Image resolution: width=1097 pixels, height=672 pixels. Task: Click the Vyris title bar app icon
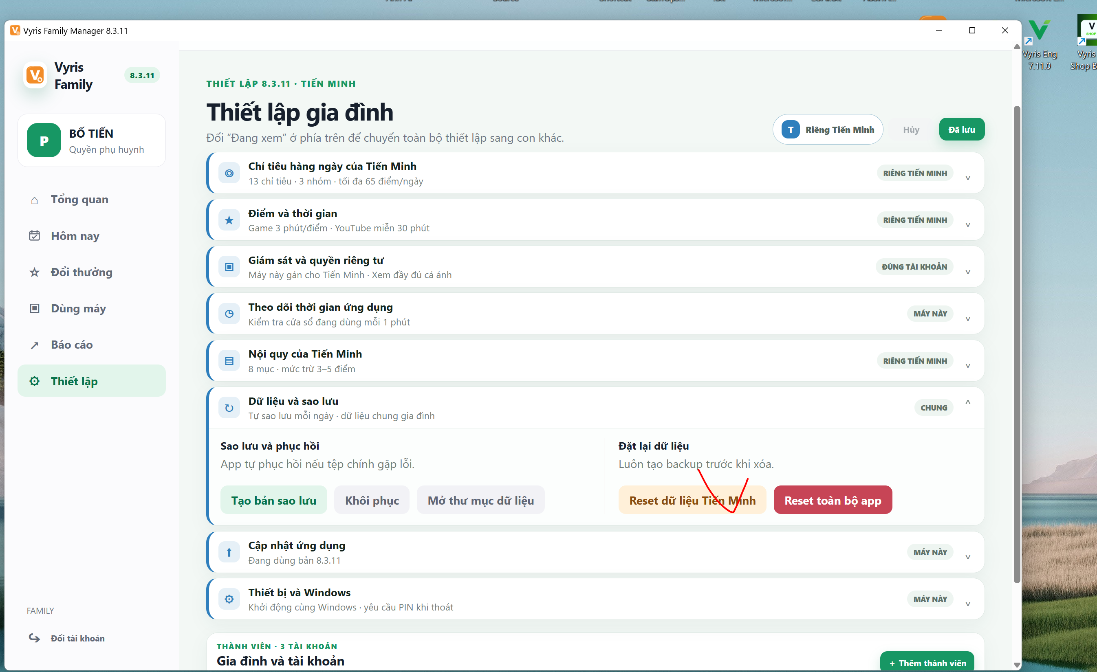click(15, 31)
